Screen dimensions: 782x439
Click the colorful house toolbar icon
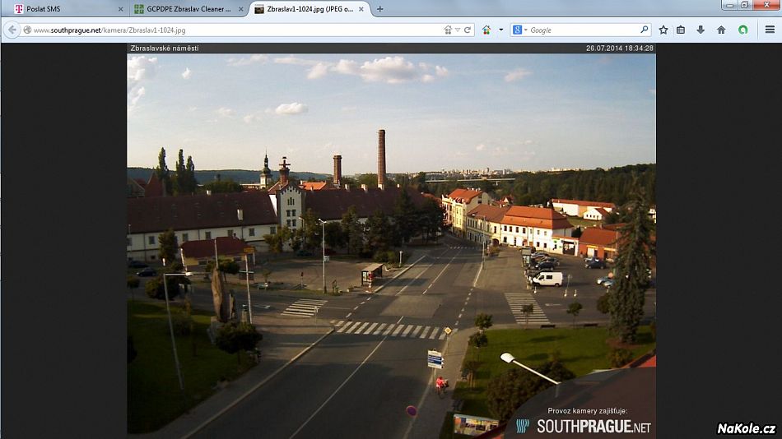(x=486, y=30)
